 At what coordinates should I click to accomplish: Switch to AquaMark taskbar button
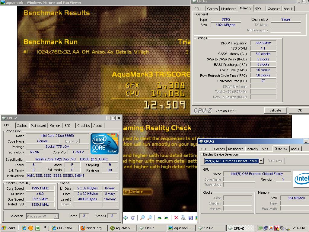click(123, 228)
